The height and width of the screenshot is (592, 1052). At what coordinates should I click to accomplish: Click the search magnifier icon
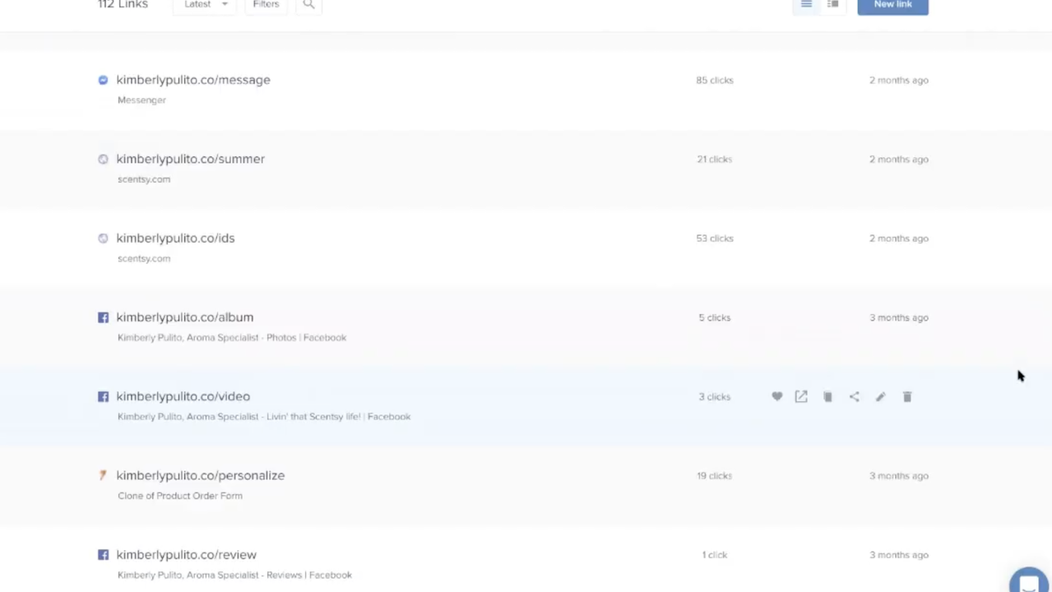coord(308,5)
